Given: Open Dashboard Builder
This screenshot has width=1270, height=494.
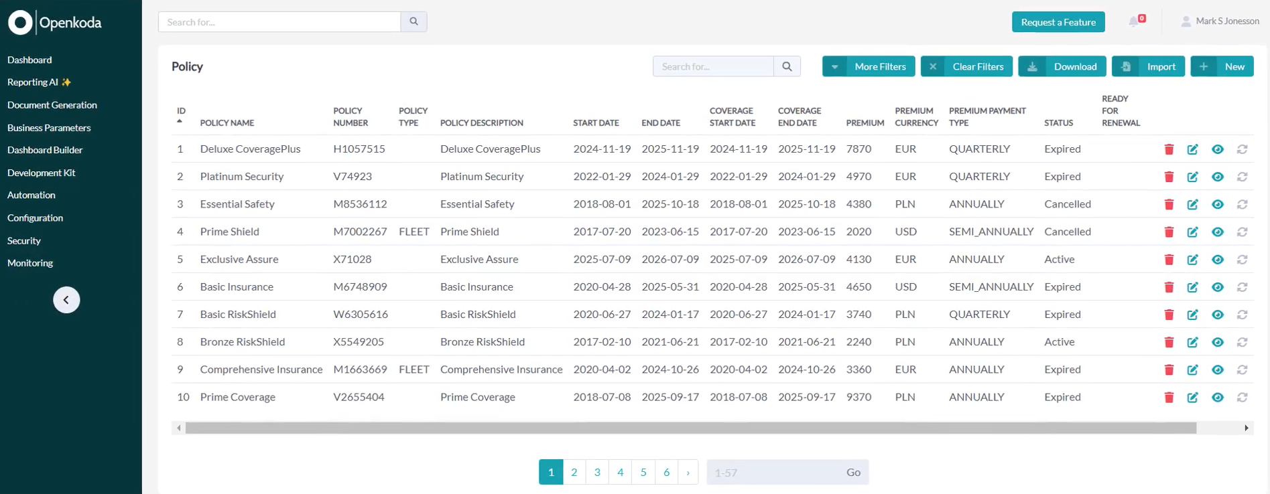Looking at the screenshot, I should 45,150.
